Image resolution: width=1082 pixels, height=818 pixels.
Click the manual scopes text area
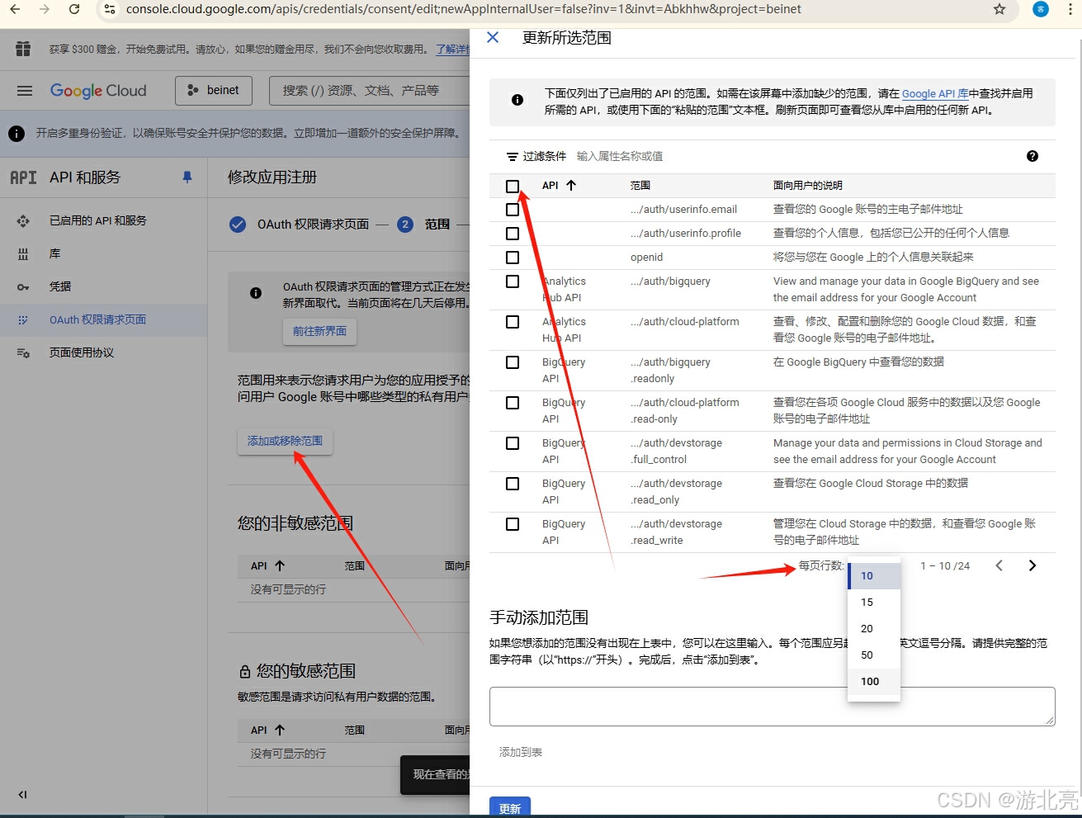[x=773, y=707]
